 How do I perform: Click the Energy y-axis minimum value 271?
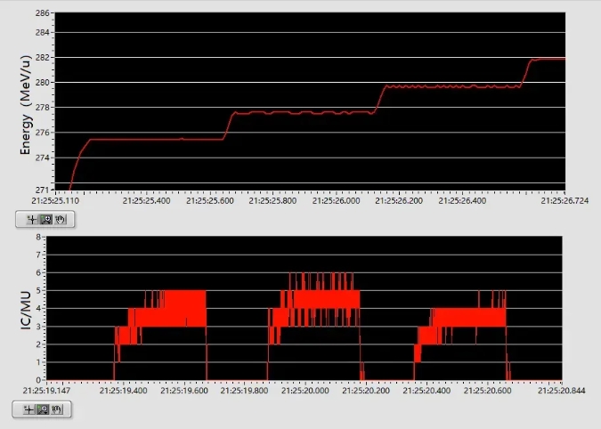coord(41,190)
